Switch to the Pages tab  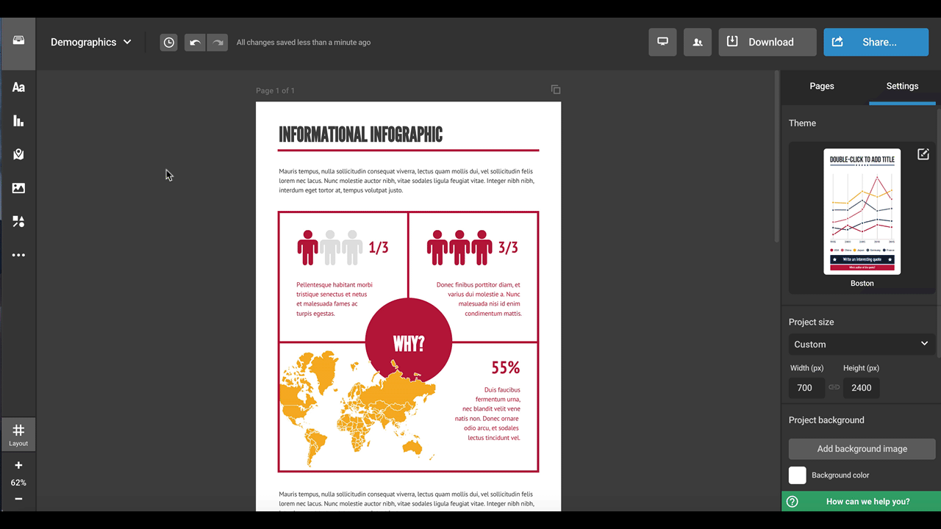tap(821, 86)
